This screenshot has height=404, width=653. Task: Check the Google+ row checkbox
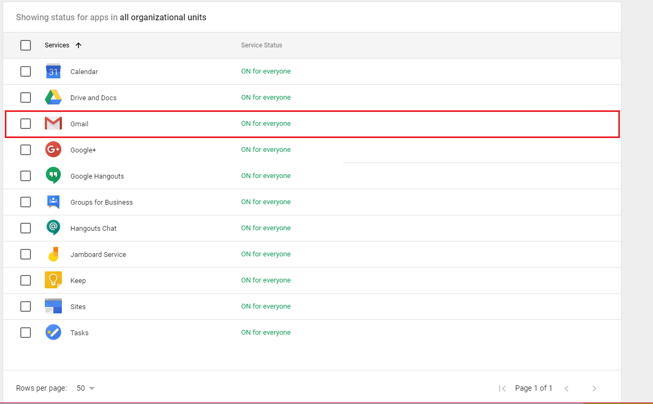click(26, 150)
